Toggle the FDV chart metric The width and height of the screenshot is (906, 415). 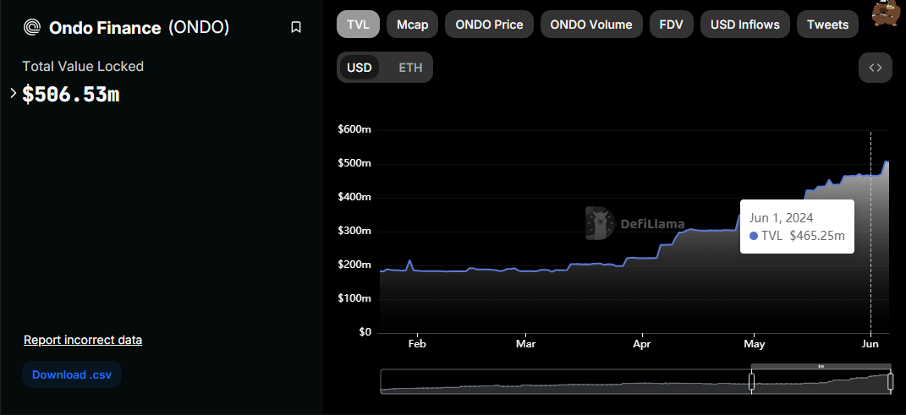(x=672, y=25)
